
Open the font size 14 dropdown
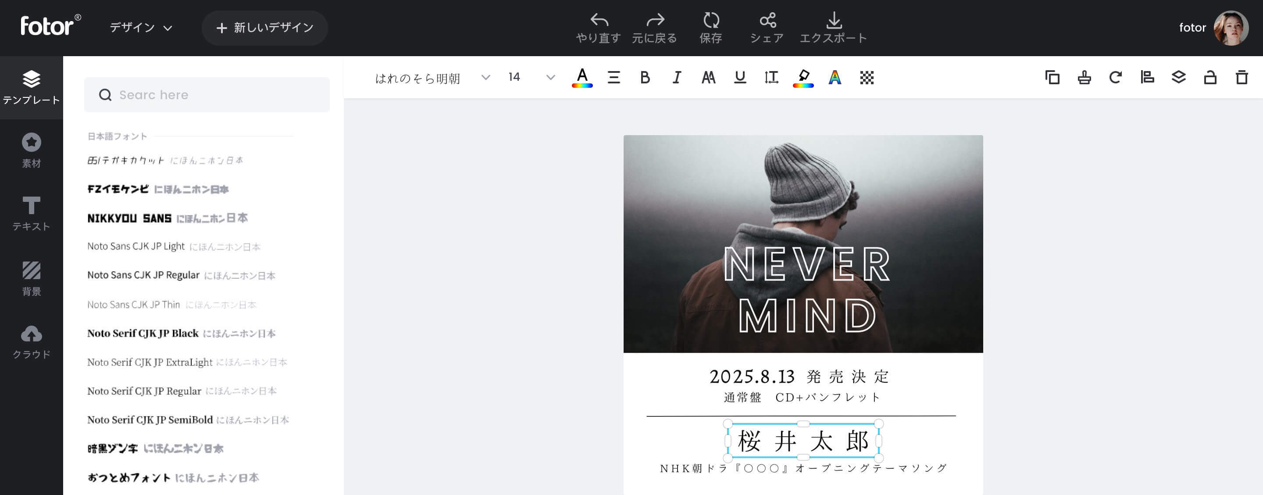[x=532, y=78]
